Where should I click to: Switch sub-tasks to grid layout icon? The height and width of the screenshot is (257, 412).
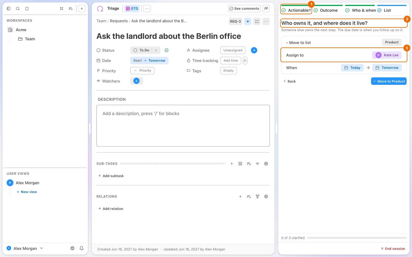point(240,164)
